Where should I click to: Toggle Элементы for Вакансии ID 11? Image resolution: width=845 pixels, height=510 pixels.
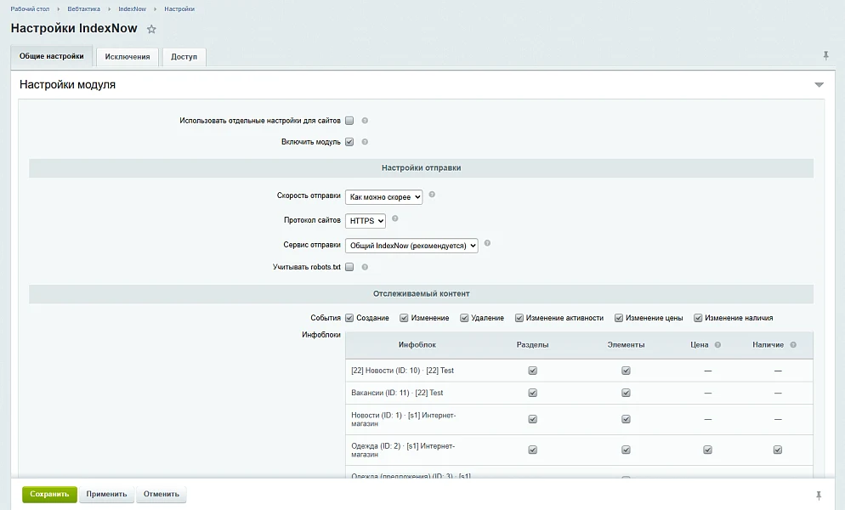tap(626, 393)
